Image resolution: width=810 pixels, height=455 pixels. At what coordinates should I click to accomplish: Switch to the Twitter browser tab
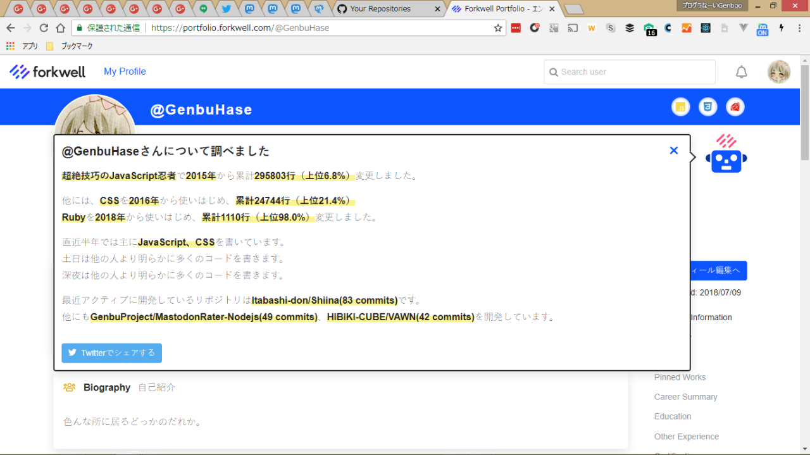(x=226, y=9)
